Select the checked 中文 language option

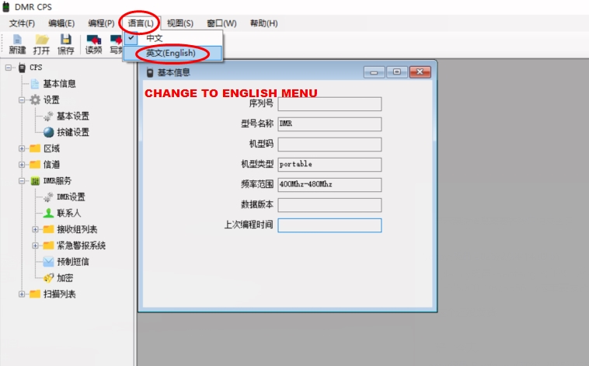click(x=155, y=38)
